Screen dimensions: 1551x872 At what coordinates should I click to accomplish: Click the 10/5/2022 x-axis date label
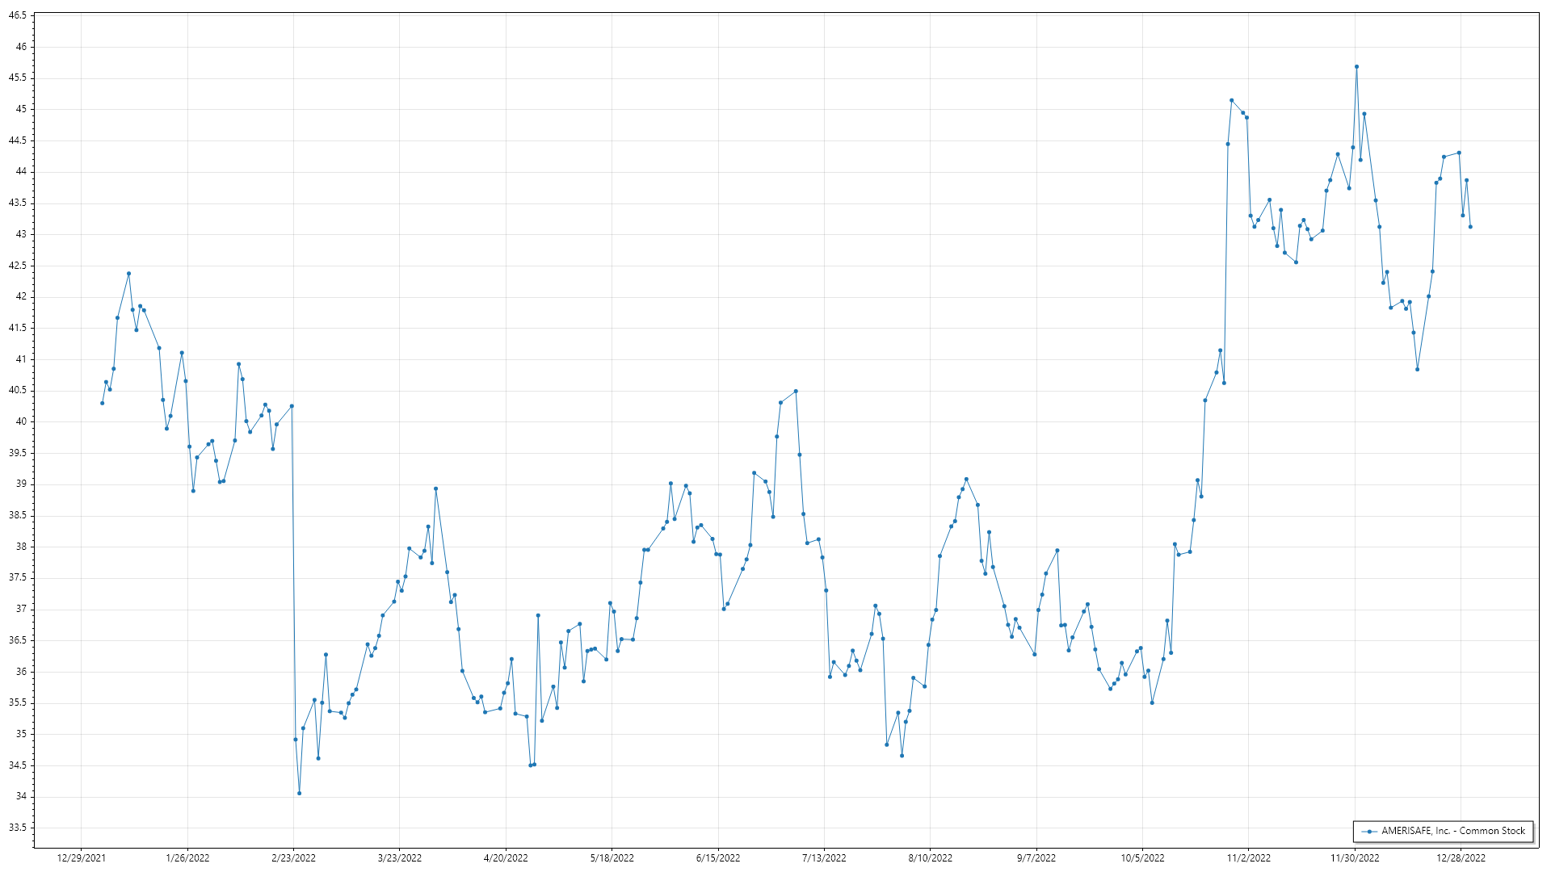point(1142,857)
